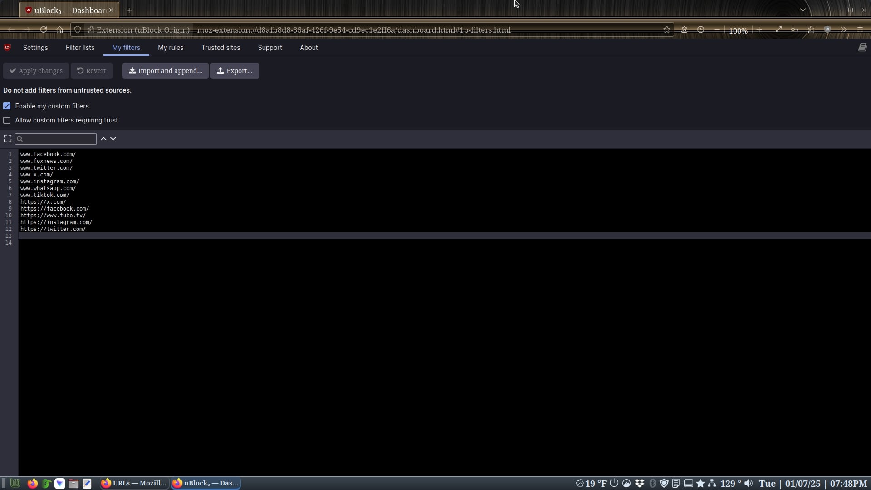Image resolution: width=871 pixels, height=490 pixels.
Task: Reload the current page
Action: 44,30
